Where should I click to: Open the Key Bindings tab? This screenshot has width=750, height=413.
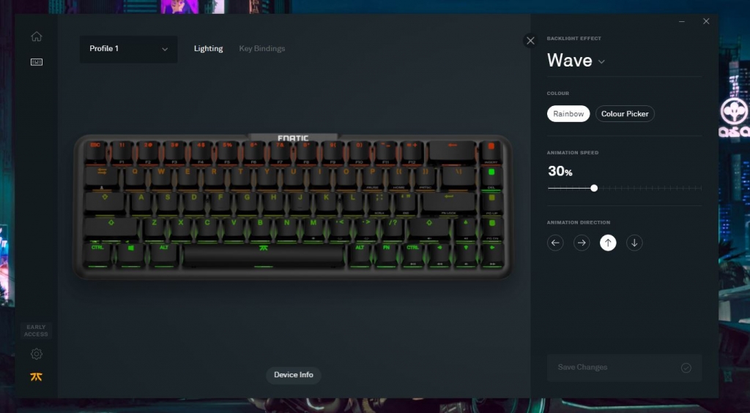[x=261, y=49]
